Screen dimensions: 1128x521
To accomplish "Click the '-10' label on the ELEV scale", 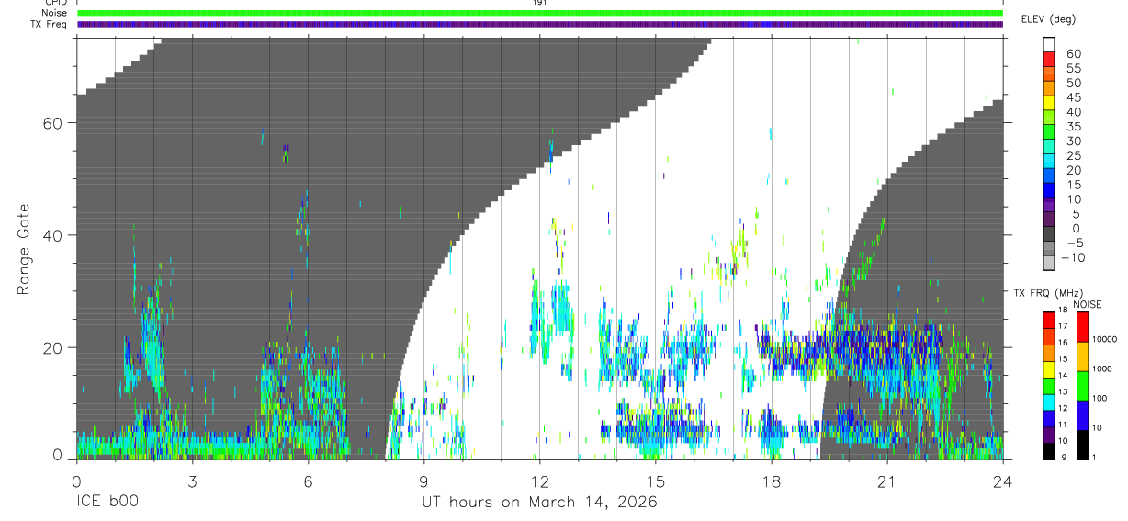I will [1073, 257].
